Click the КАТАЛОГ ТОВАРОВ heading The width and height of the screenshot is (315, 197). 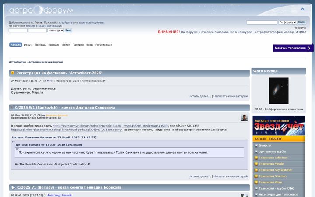[x=268, y=139]
